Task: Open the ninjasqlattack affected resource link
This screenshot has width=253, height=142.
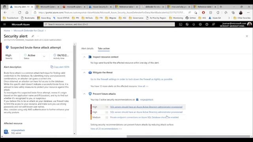Action: (18, 130)
